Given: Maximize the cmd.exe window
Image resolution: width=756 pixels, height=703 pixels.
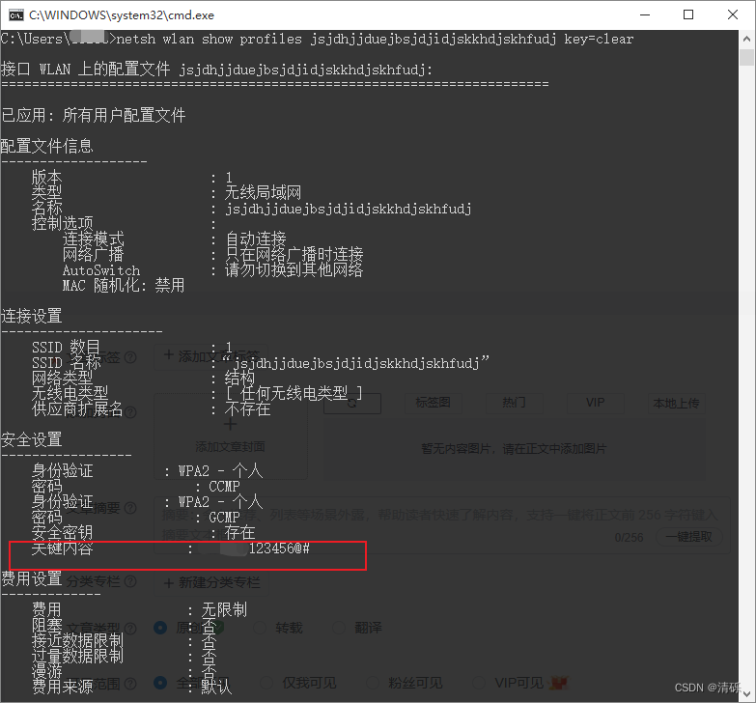Looking at the screenshot, I should coord(688,14).
